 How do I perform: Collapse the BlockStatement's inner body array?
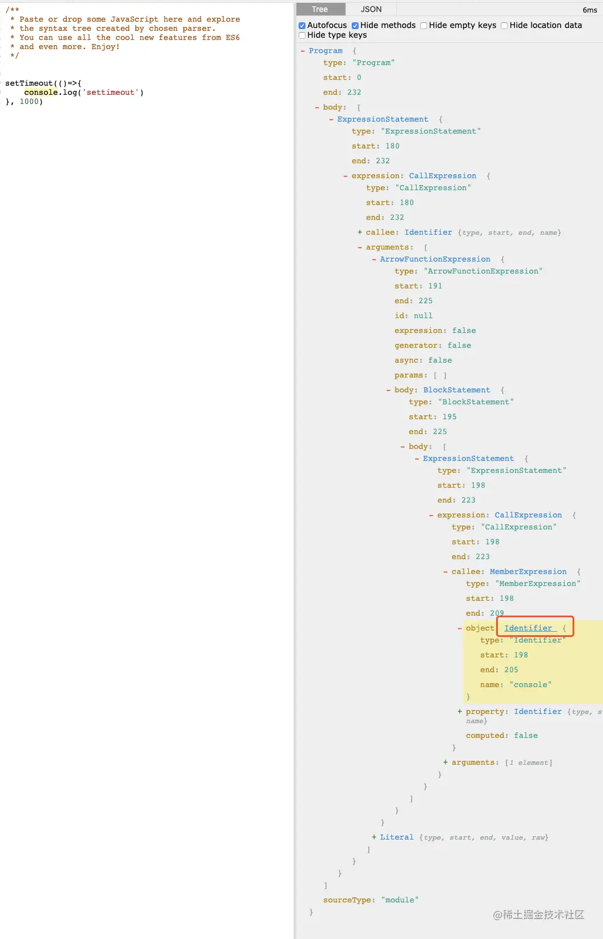[x=403, y=447]
